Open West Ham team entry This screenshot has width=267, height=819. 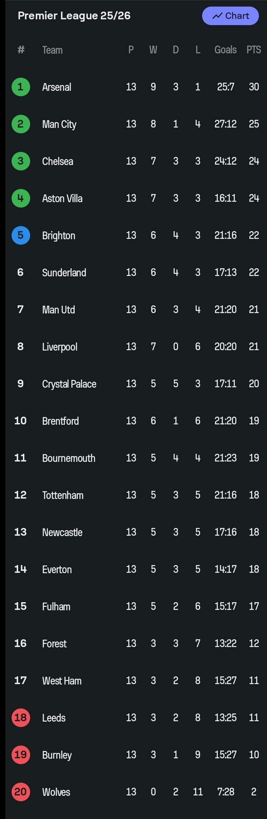coord(62,681)
